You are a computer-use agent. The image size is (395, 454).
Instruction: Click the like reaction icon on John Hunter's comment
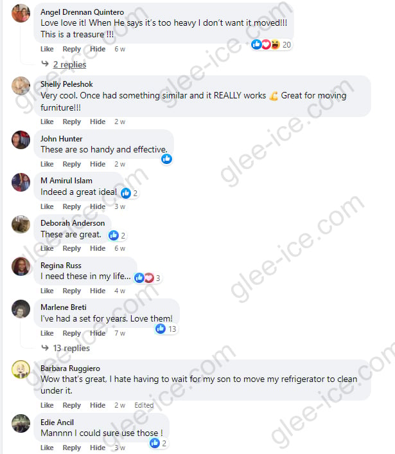pos(166,159)
